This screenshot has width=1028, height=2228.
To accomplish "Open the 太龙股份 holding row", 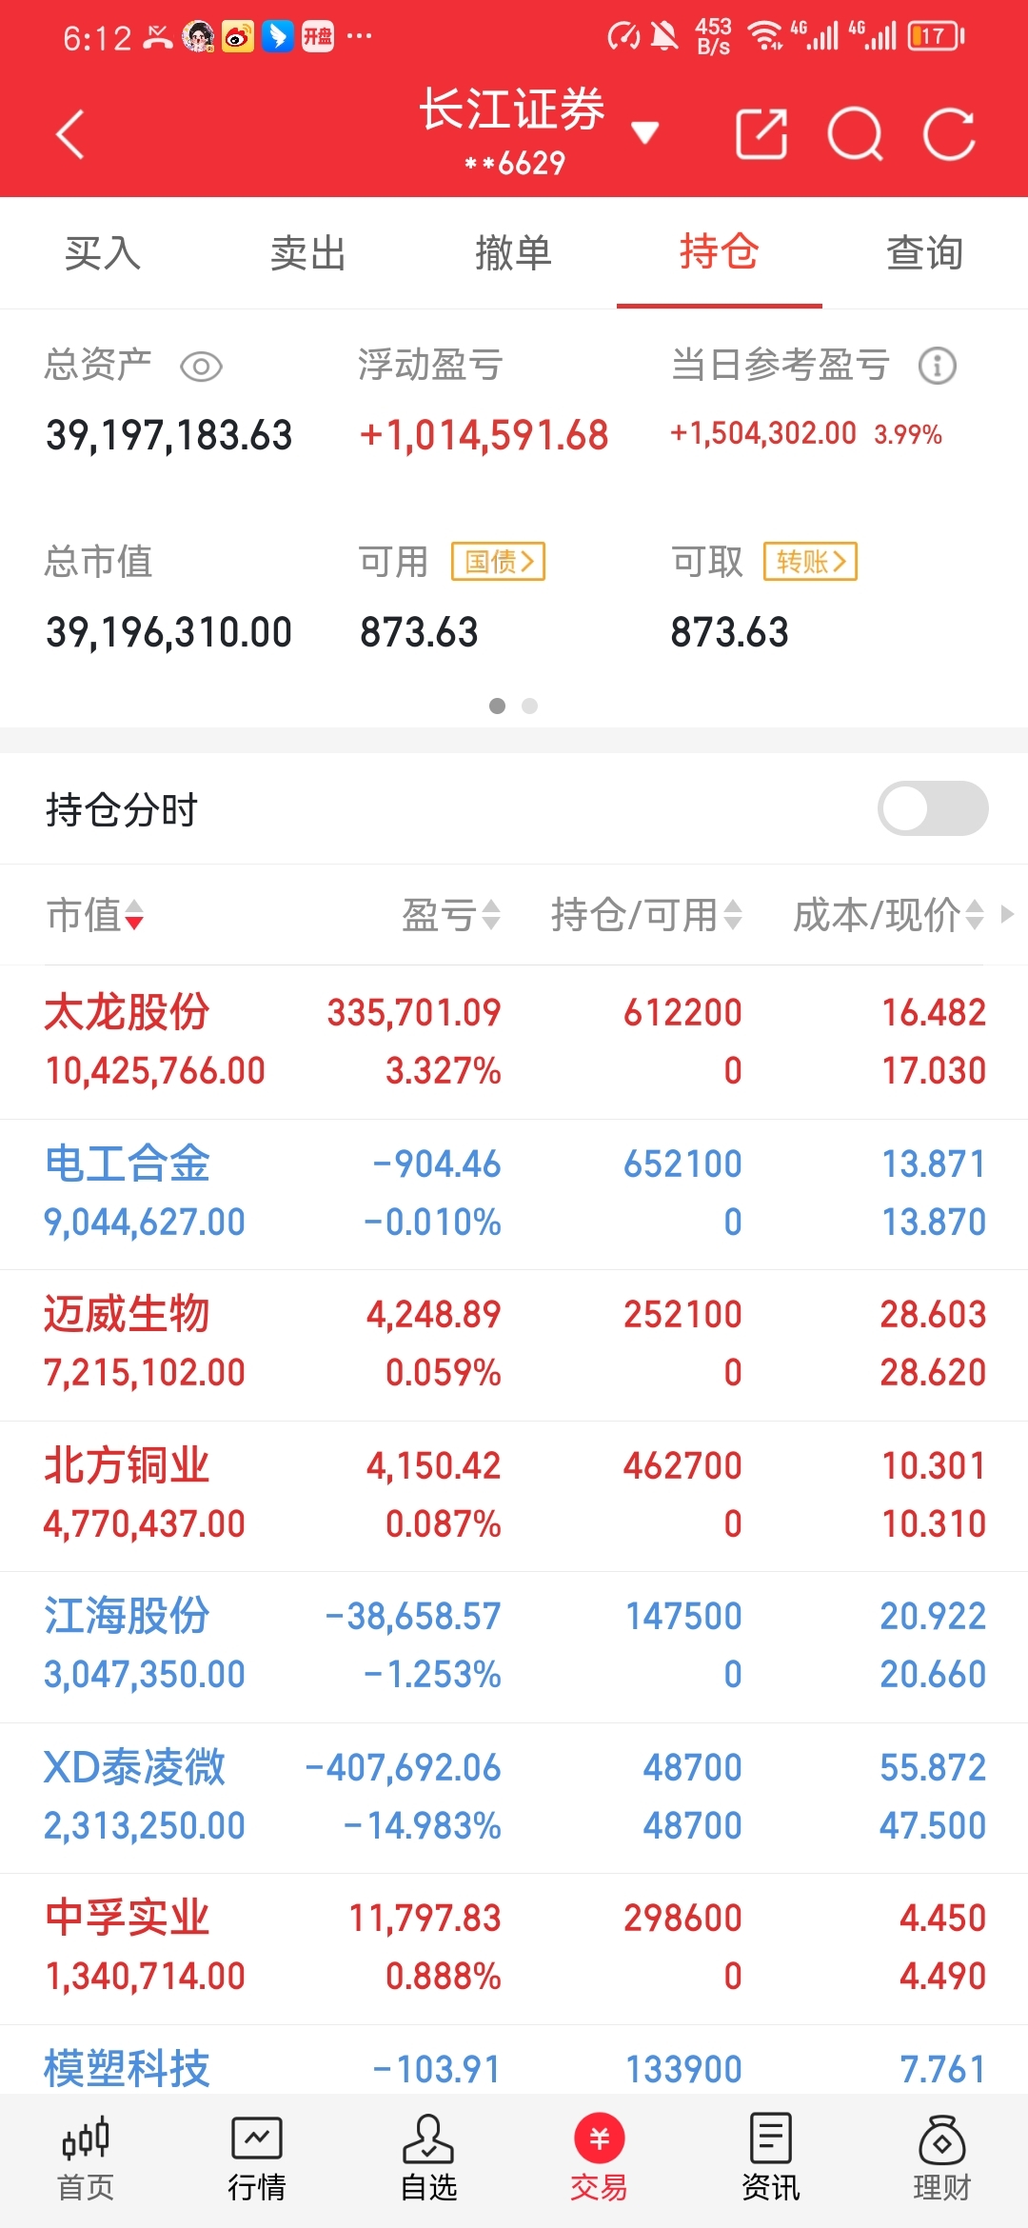I will click(514, 1042).
